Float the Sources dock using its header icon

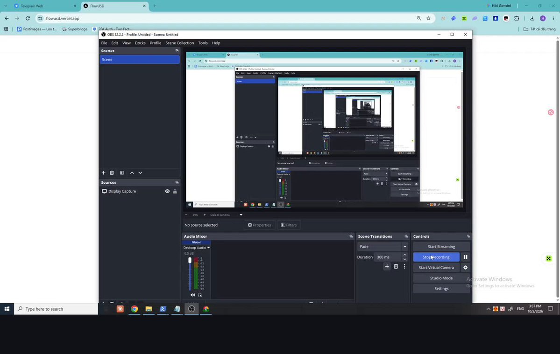click(x=177, y=182)
